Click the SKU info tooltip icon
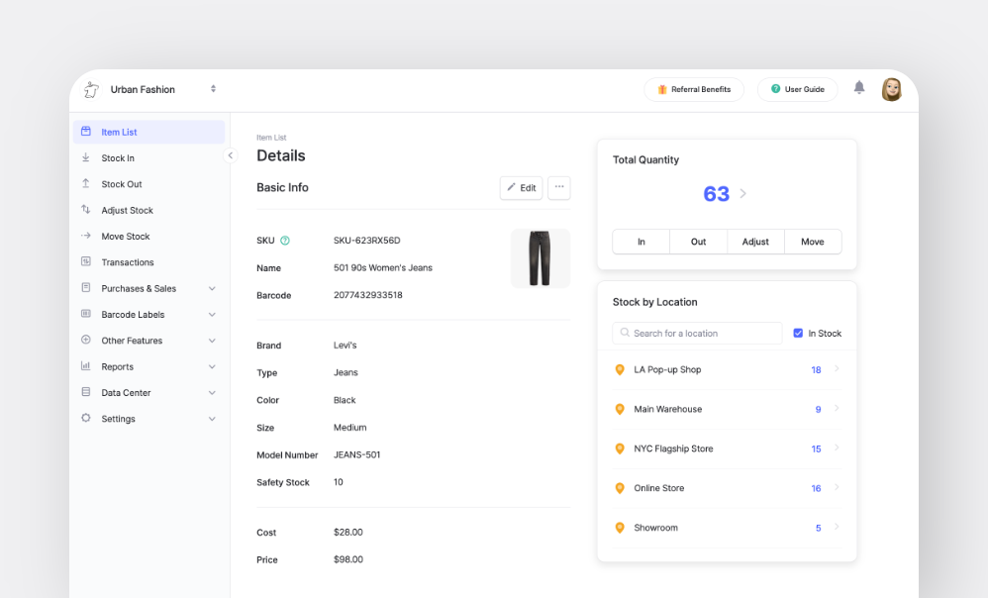 (x=283, y=240)
